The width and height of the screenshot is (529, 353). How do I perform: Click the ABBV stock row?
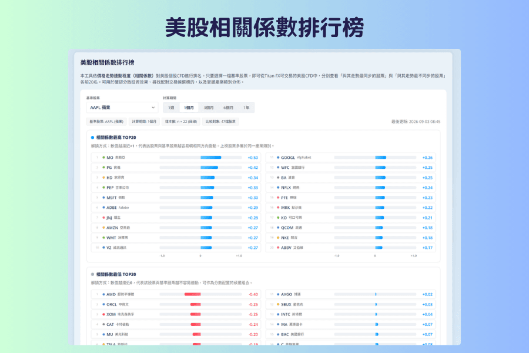pos(350,248)
